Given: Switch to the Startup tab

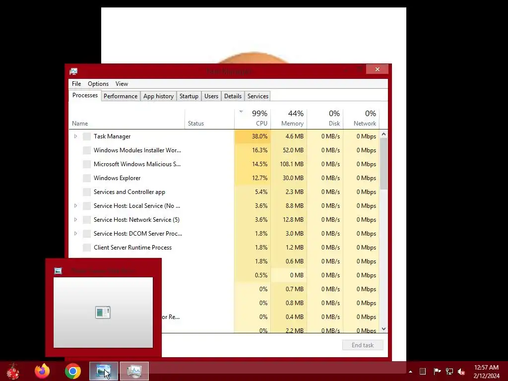Looking at the screenshot, I should [x=189, y=96].
